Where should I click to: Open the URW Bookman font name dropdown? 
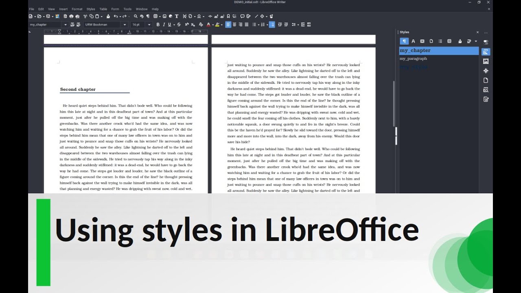125,24
